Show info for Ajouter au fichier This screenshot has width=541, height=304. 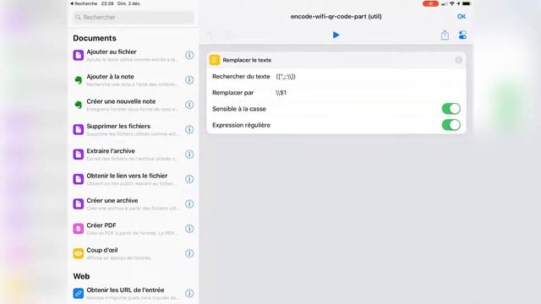tap(189, 55)
